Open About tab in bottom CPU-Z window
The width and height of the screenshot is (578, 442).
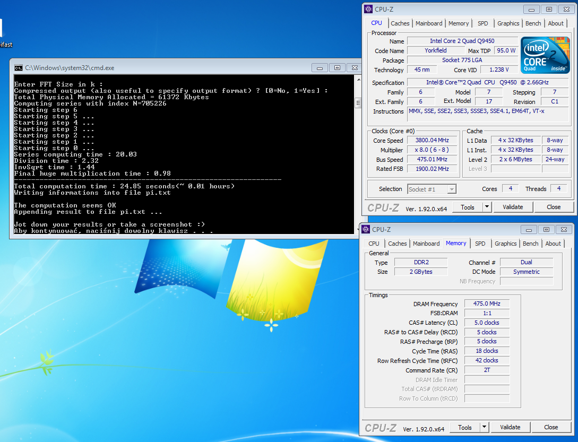(553, 244)
